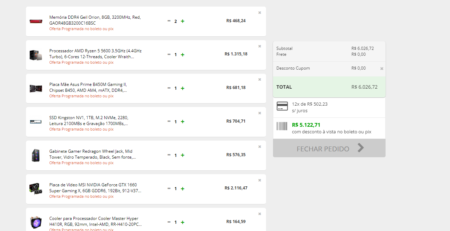Screen dimensions: 450x231
Task: Open Kingston NV1 SSD product thumbnail
Action: pyautogui.click(x=36, y=122)
